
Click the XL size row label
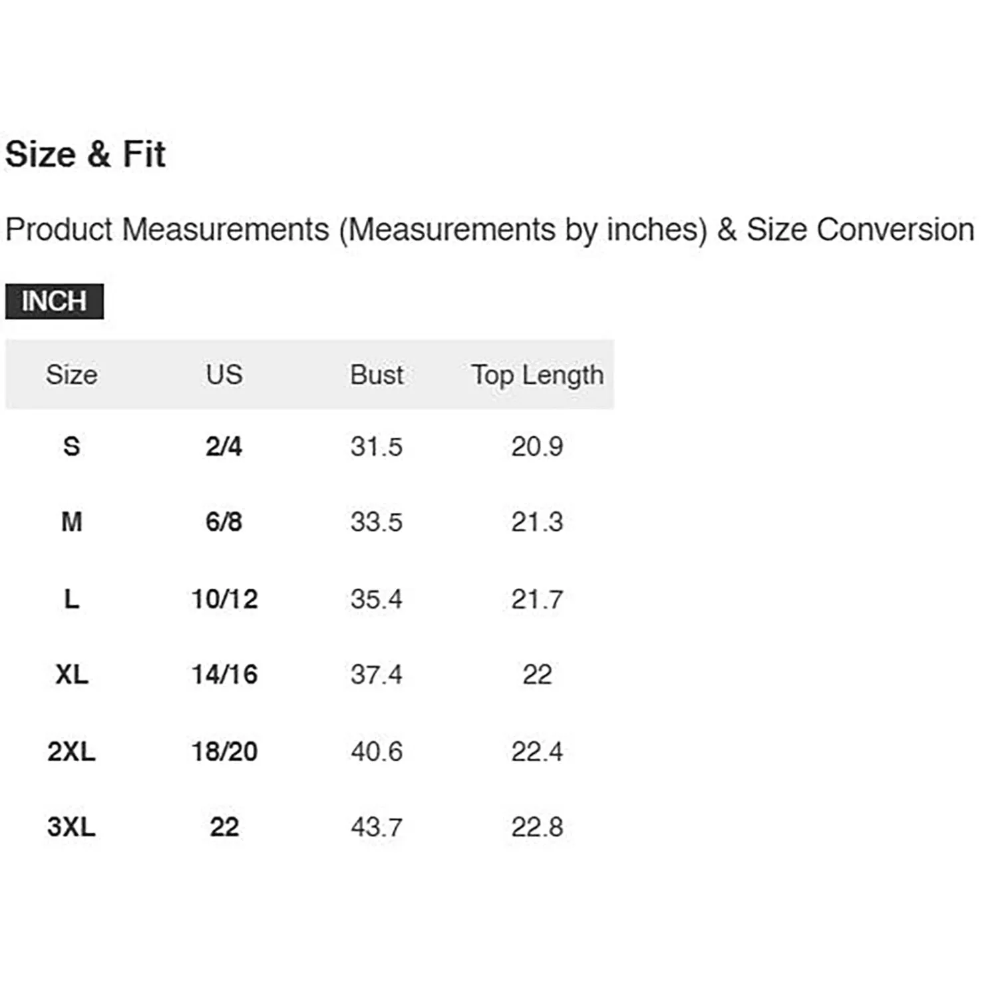[x=72, y=675]
